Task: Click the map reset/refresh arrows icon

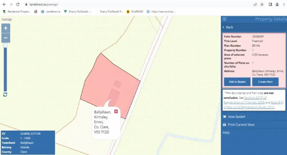Action: pyautogui.click(x=5, y=94)
